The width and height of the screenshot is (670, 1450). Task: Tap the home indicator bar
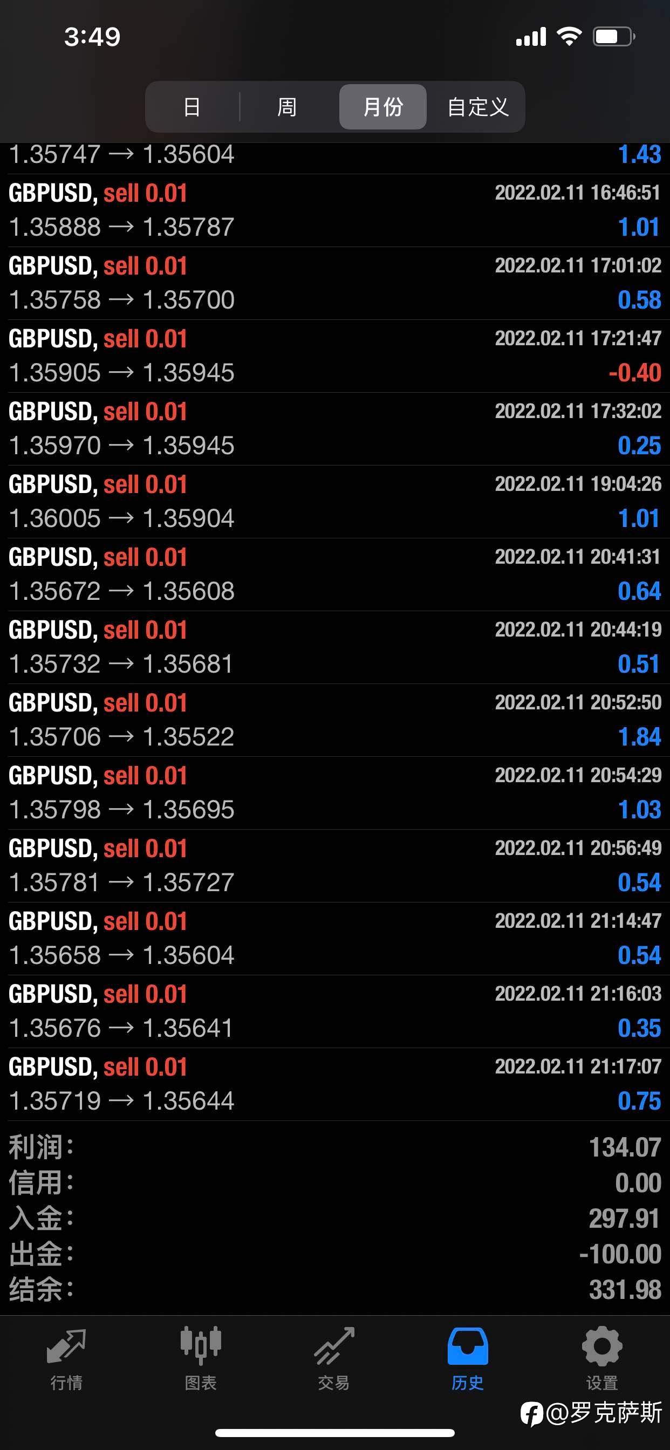335,1433
